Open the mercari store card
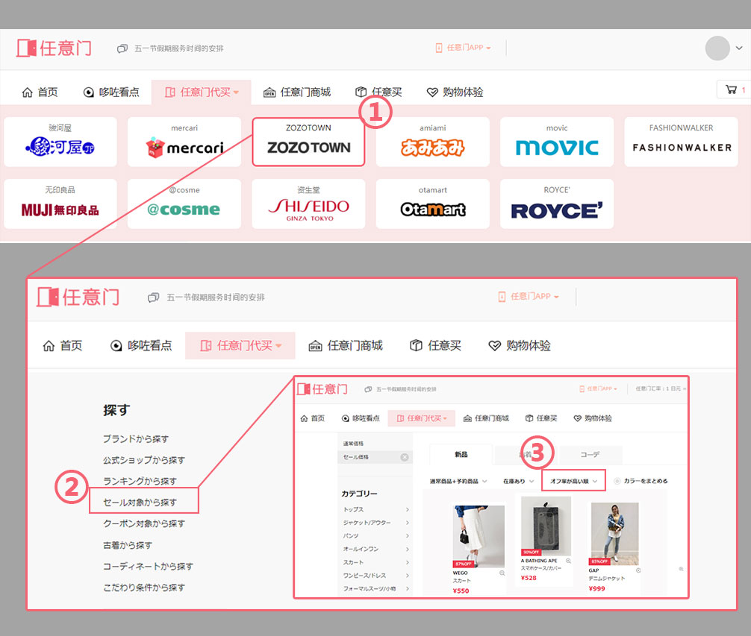 pos(184,142)
